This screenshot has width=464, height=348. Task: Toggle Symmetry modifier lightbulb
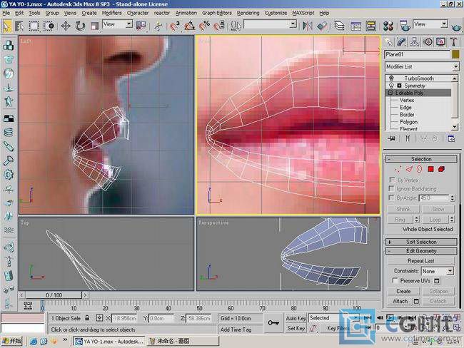point(391,86)
